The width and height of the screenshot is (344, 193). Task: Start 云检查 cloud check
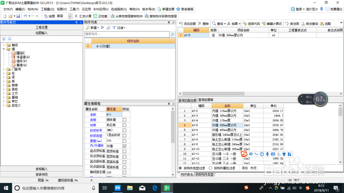(100, 16)
